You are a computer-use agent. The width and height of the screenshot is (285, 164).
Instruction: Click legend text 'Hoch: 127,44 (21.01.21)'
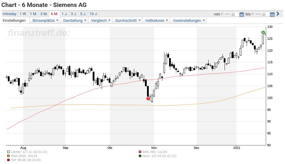pyautogui.click(x=159, y=156)
